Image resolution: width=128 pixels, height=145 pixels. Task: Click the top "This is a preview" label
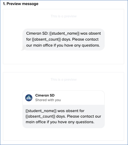click(63, 16)
